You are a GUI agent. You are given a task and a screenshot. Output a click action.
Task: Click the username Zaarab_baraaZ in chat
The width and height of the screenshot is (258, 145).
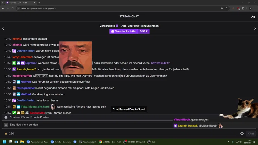tap(26, 69)
